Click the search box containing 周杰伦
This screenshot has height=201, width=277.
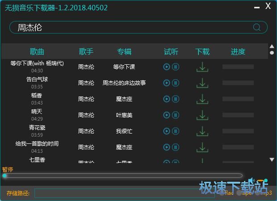[138, 27]
